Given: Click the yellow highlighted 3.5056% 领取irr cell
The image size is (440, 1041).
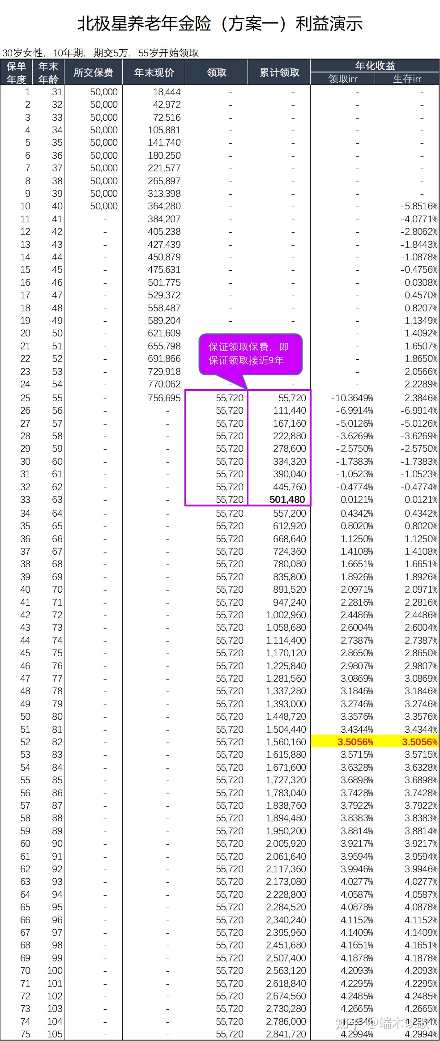Looking at the screenshot, I should pos(355,742).
